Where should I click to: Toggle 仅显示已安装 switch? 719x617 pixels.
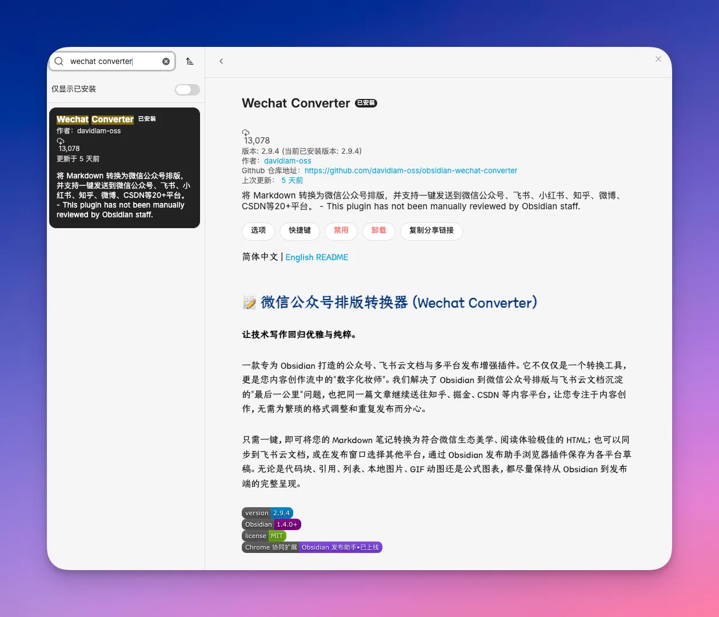(187, 89)
